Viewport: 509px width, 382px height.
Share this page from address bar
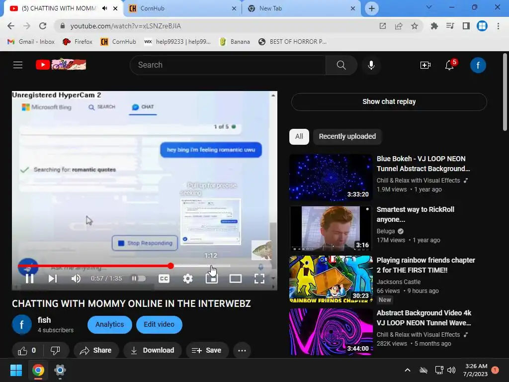point(399,26)
